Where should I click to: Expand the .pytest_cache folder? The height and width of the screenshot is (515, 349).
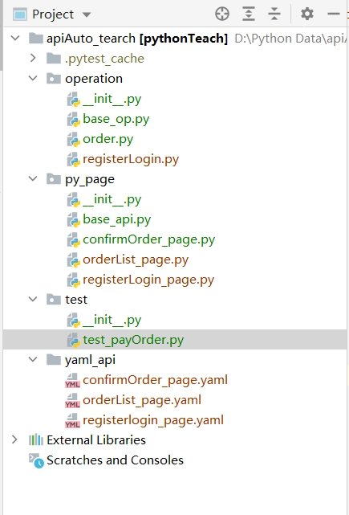[x=33, y=58]
